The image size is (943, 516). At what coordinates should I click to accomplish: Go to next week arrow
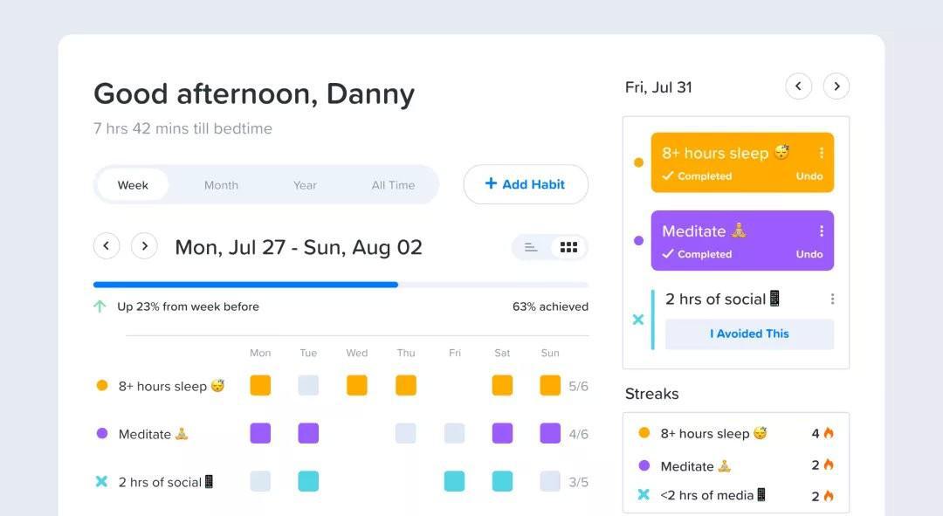144,246
